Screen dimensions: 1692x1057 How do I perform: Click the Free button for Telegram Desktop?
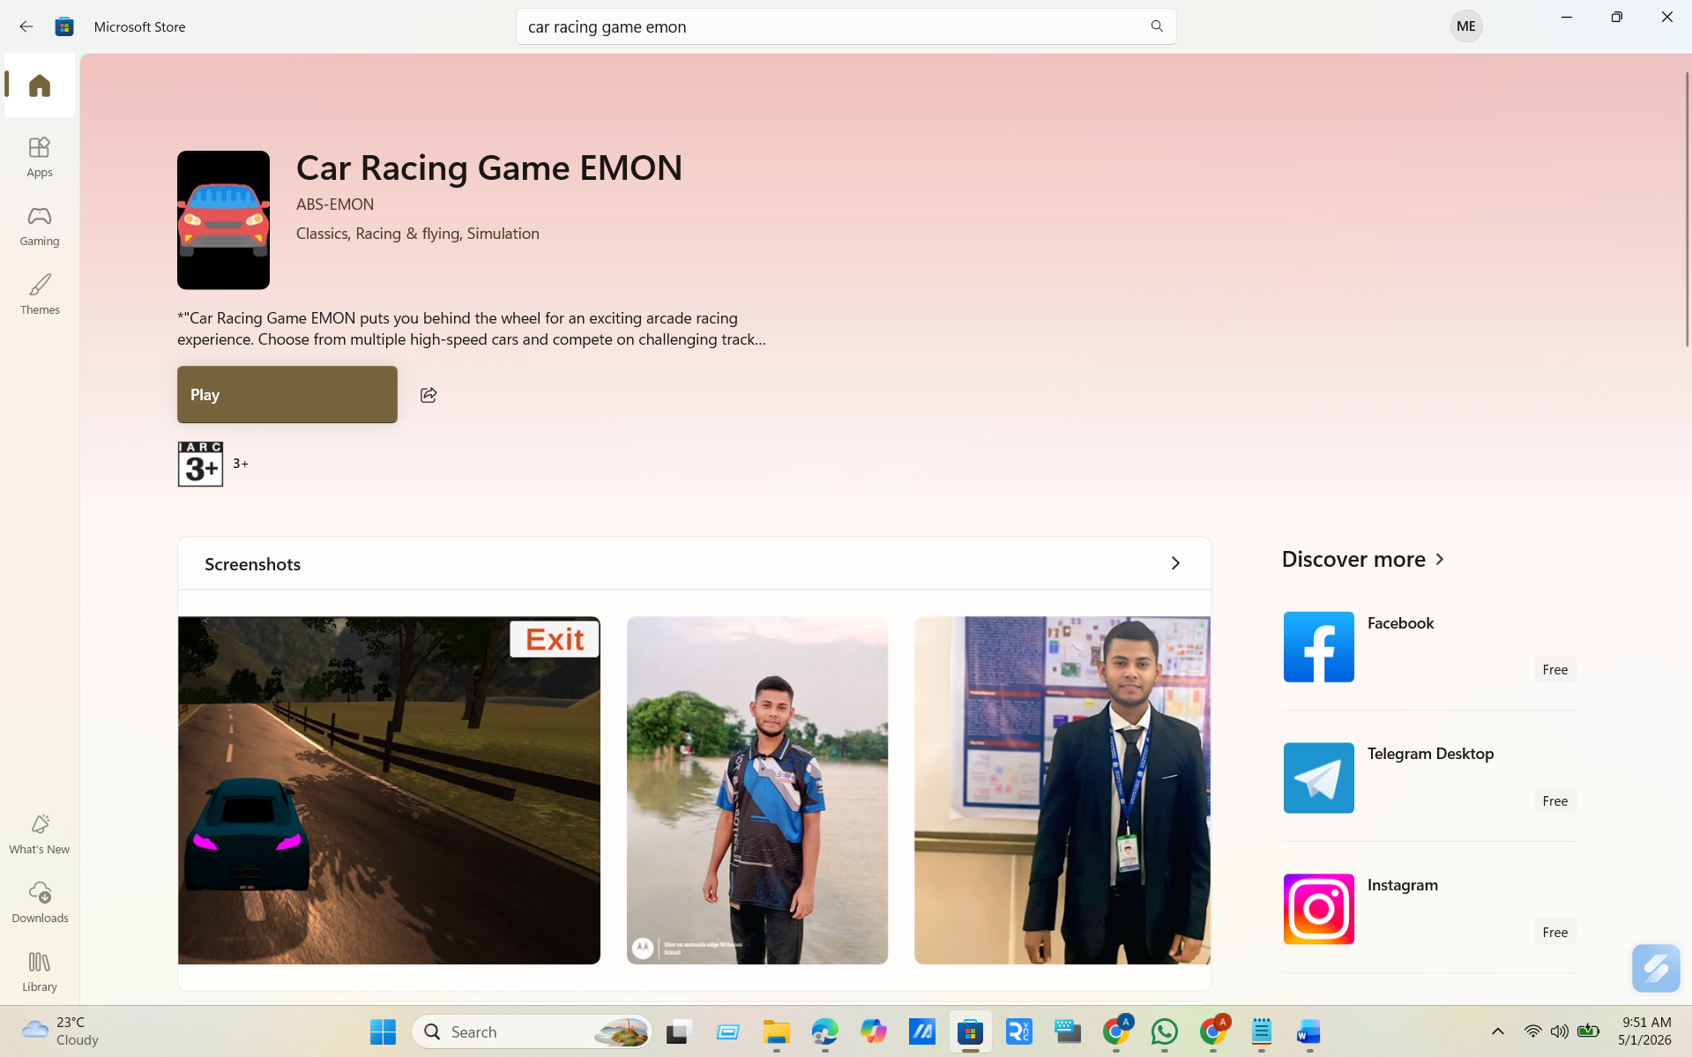pos(1554,800)
